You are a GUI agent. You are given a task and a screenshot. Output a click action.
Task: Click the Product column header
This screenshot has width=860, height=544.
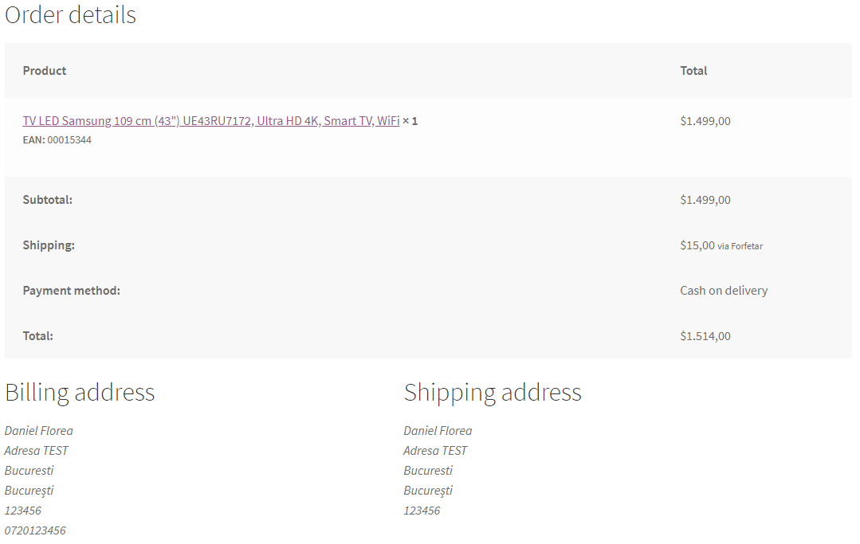click(45, 71)
